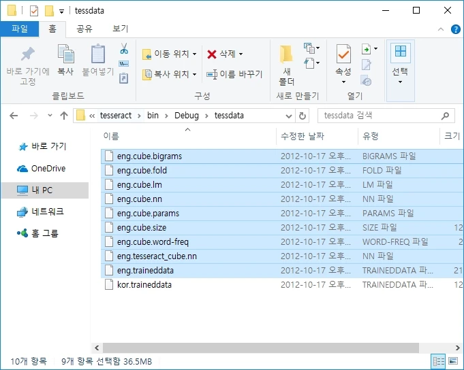Click the Up arrow navigation button
The width and height of the screenshot is (464, 370).
pos(64,116)
